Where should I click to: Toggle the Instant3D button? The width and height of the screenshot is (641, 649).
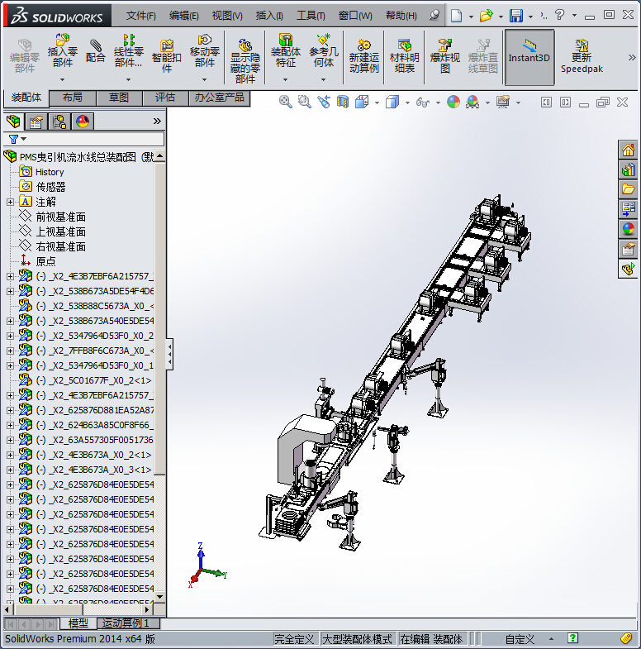pyautogui.click(x=529, y=58)
